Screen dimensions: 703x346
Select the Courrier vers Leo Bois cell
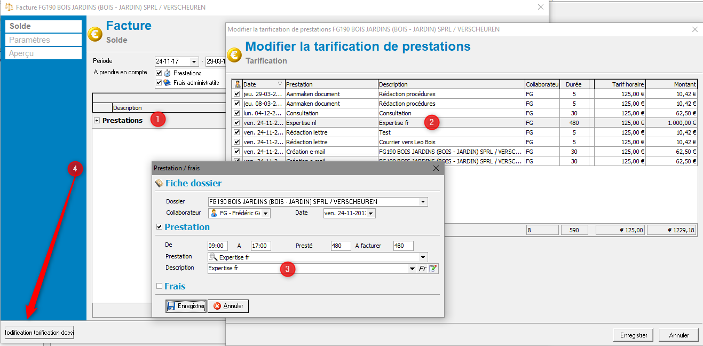[x=452, y=142]
